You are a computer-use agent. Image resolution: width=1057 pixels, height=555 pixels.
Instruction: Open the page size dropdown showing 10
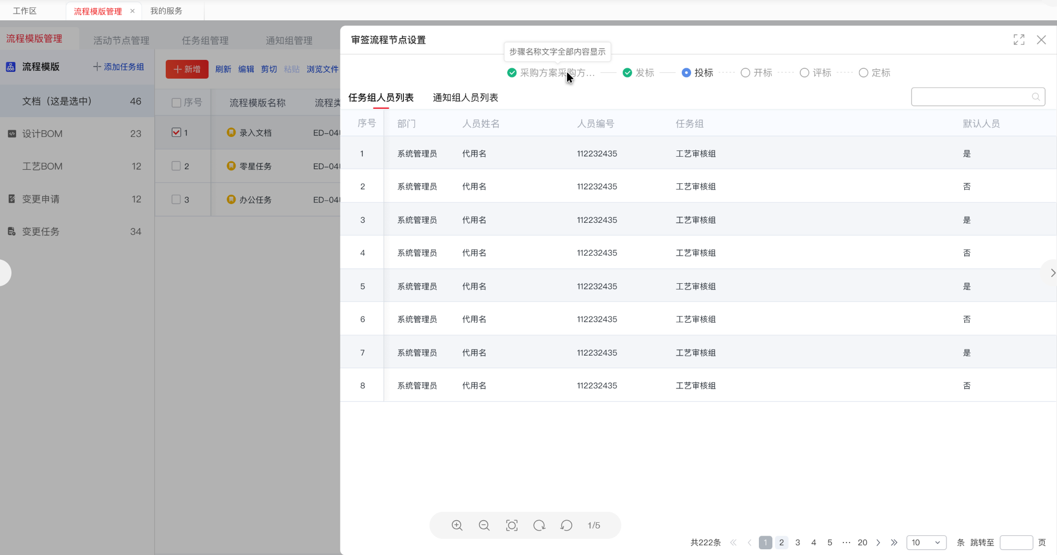[927, 543]
